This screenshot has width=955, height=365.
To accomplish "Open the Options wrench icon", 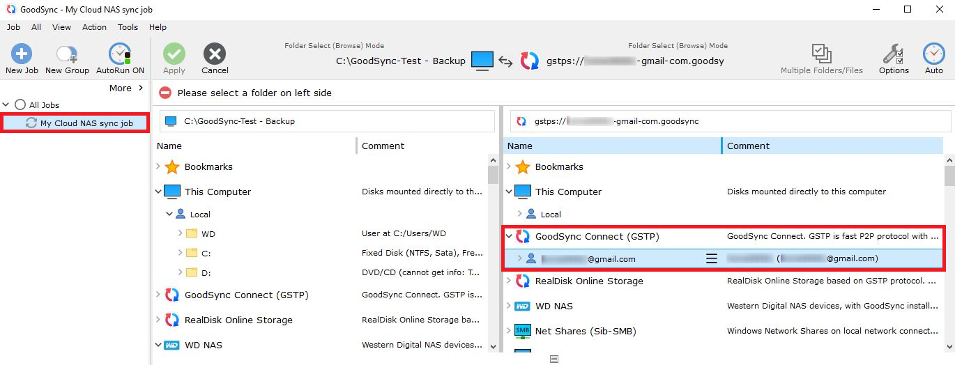I will coord(893,54).
